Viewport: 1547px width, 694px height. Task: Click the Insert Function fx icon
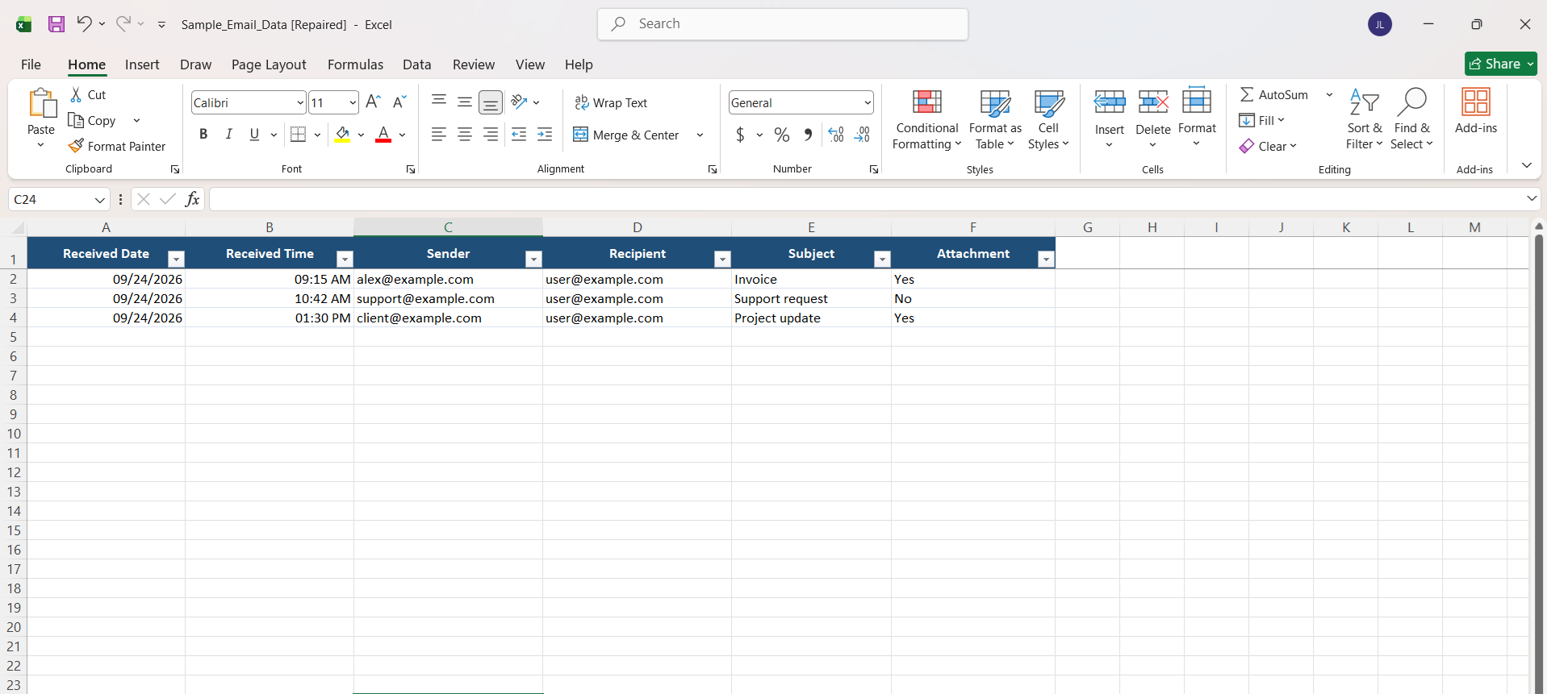[192, 199]
